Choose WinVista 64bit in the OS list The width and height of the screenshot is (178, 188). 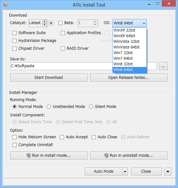click(x=130, y=47)
